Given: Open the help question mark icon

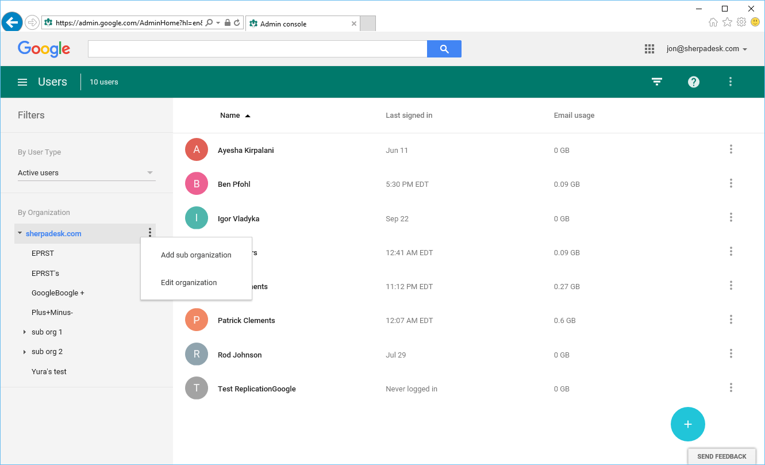Looking at the screenshot, I should 694,82.
